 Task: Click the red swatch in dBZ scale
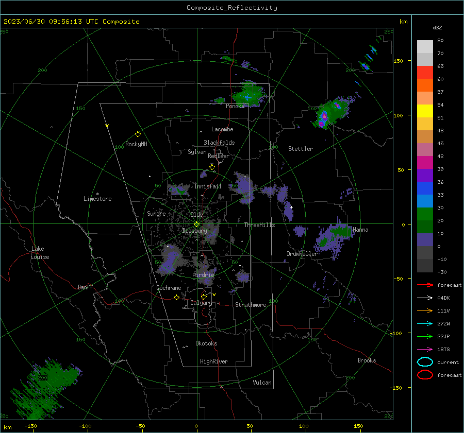point(425,72)
